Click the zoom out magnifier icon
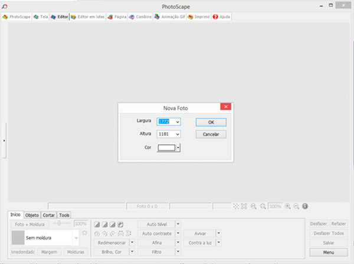 (x=296, y=206)
